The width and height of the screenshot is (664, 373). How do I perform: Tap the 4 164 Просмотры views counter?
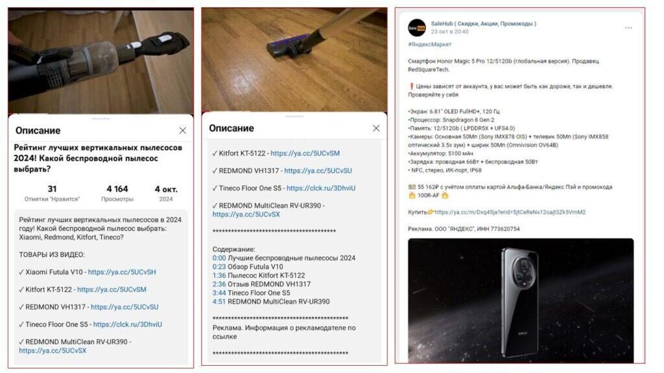(117, 193)
